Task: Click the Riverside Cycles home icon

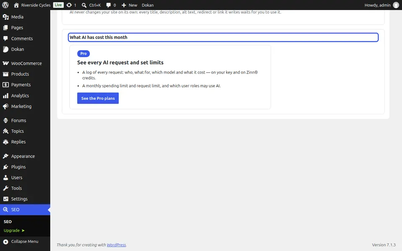Action: [x=16, y=5]
